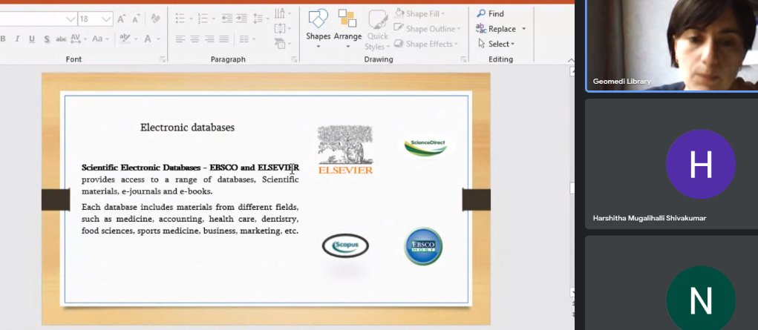Open Paragraph dialog launcher
Viewport: 758px width, 330px height.
294,59
